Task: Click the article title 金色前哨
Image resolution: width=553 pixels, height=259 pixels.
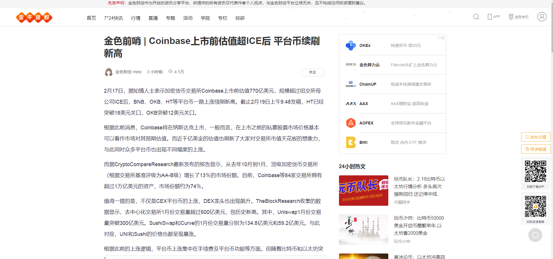Action: 212,47
